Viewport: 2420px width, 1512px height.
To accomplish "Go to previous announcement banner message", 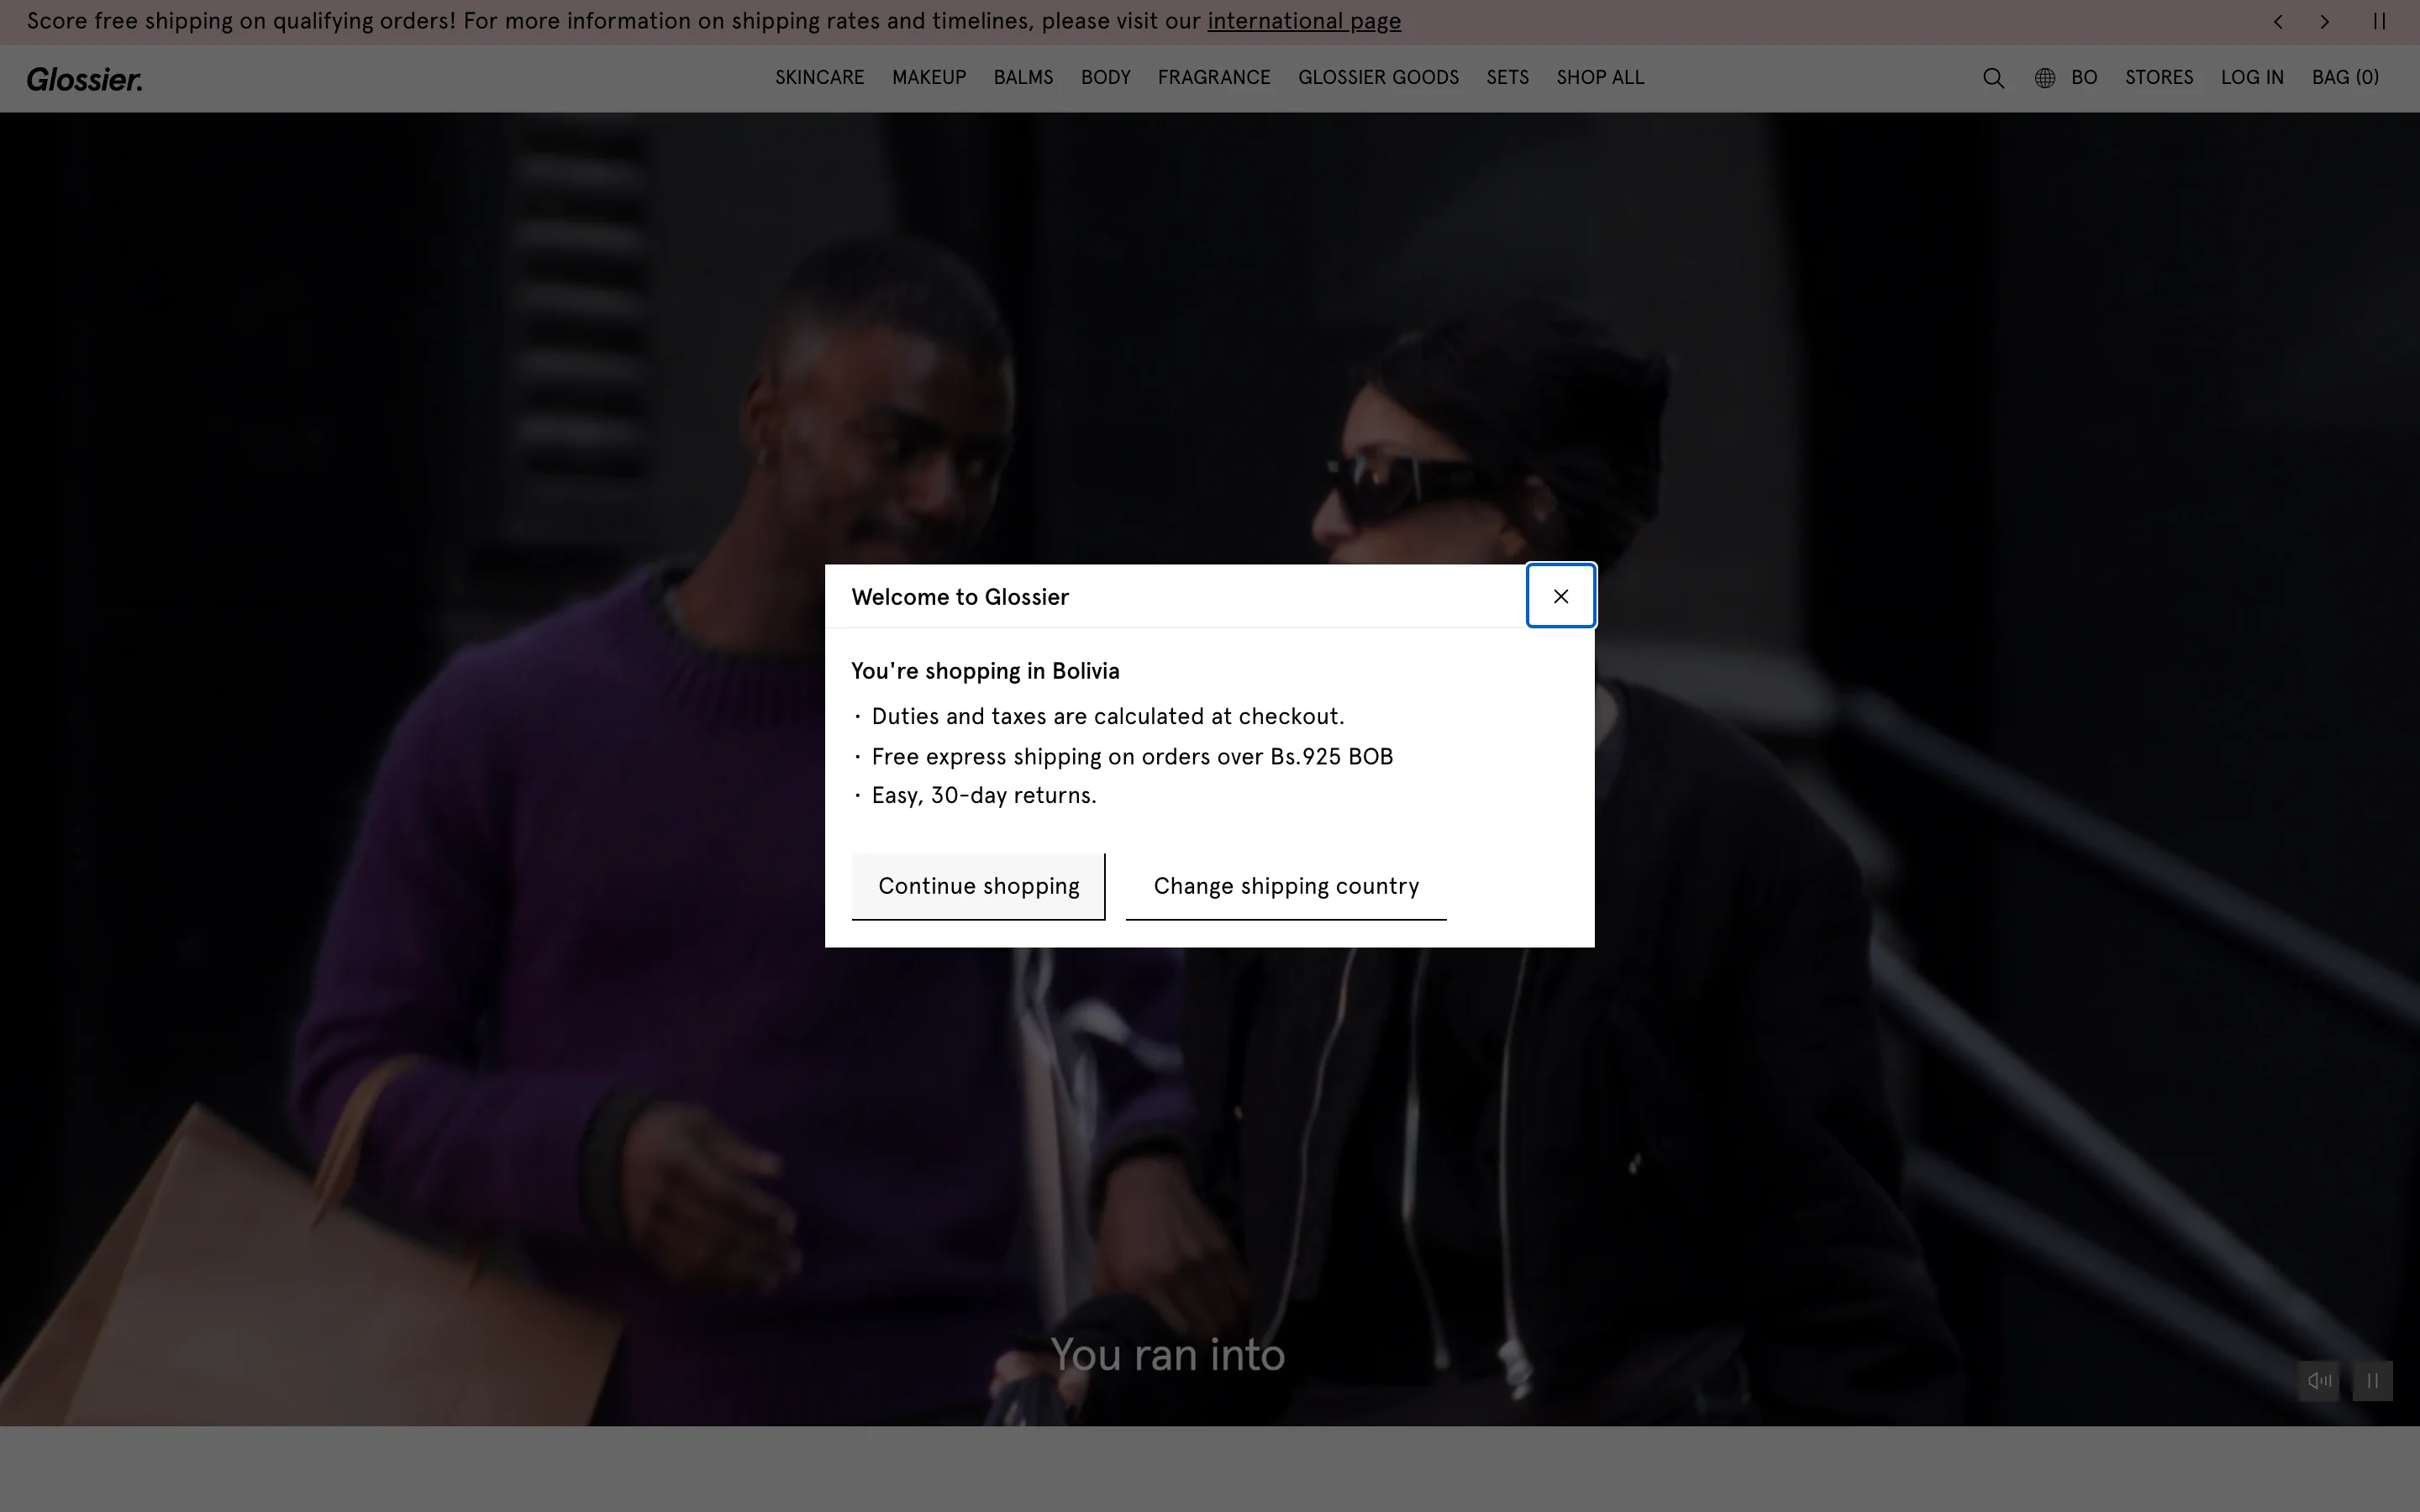I will point(2278,22).
